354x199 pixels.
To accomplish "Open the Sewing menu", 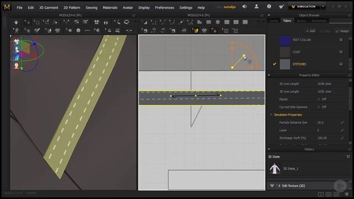I will (x=91, y=7).
